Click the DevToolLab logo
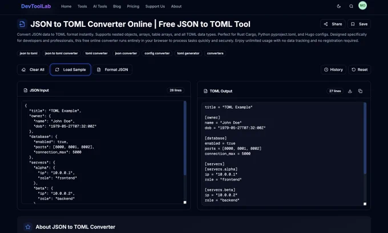 (36, 6)
